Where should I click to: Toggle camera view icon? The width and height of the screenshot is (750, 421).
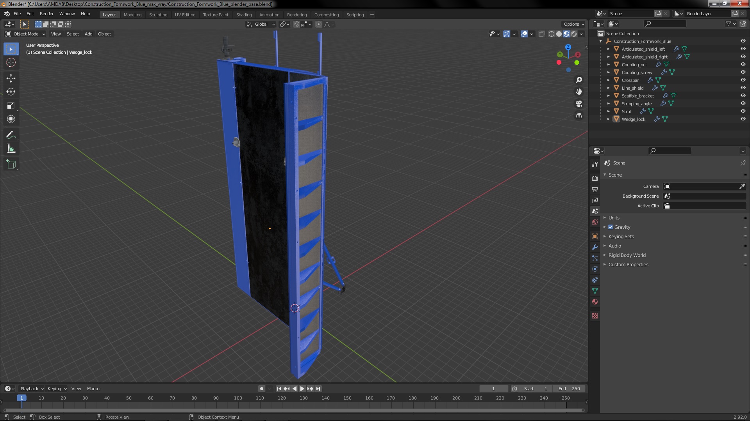click(x=579, y=104)
